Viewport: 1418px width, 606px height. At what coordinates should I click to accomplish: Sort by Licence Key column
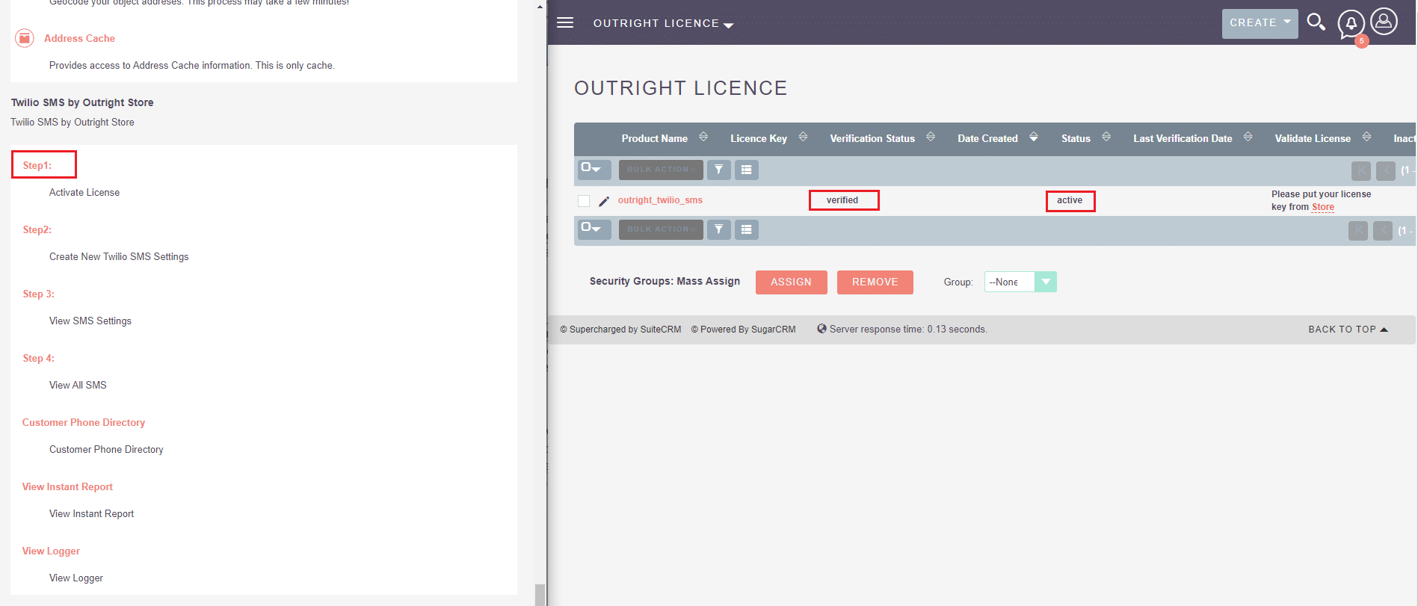click(x=803, y=137)
